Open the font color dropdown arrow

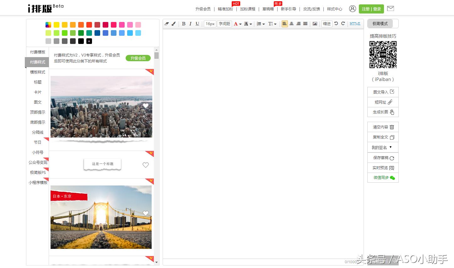pos(241,24)
